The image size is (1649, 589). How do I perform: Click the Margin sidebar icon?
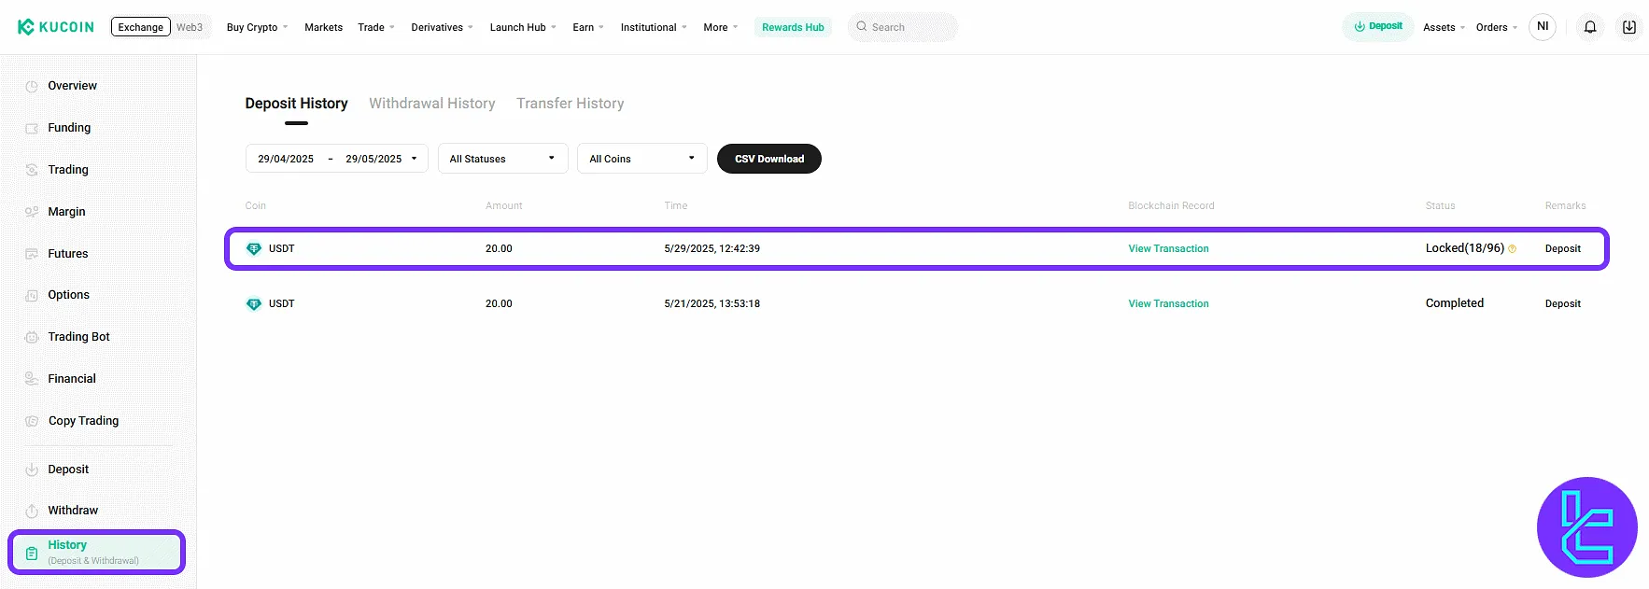coord(32,212)
